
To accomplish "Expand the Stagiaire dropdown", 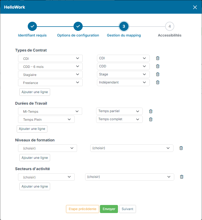I will click(50, 75).
